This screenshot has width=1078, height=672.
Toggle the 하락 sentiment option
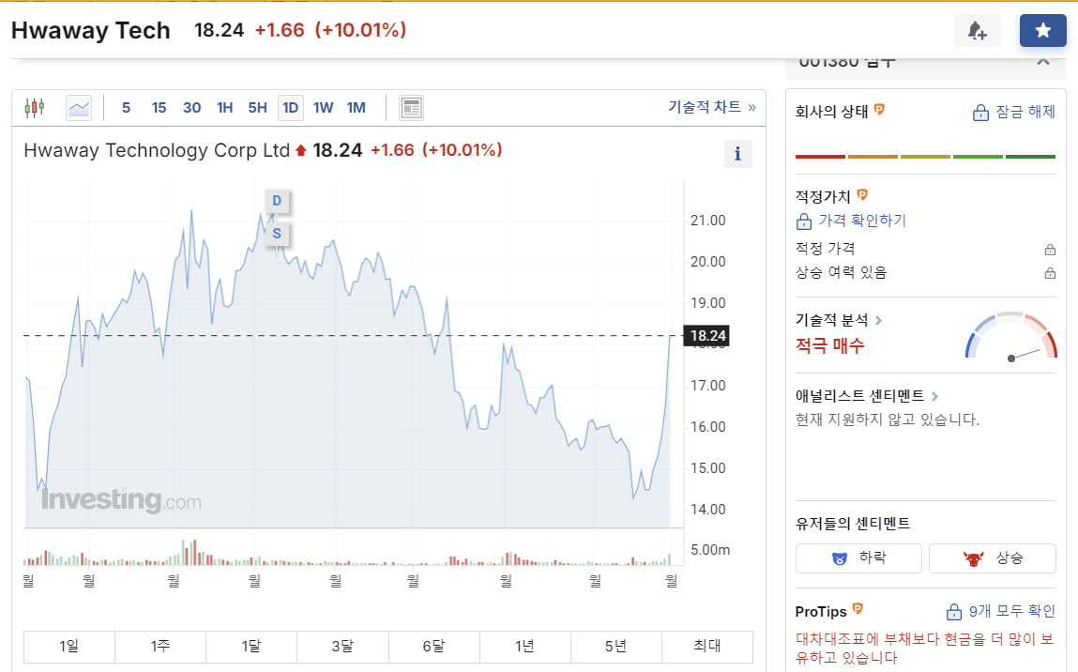(x=858, y=557)
